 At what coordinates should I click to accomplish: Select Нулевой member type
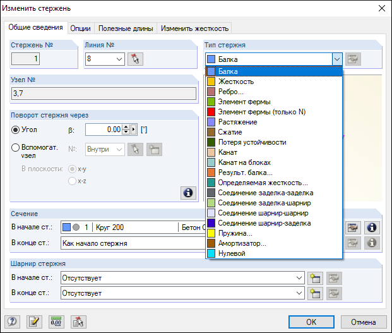tap(274, 253)
